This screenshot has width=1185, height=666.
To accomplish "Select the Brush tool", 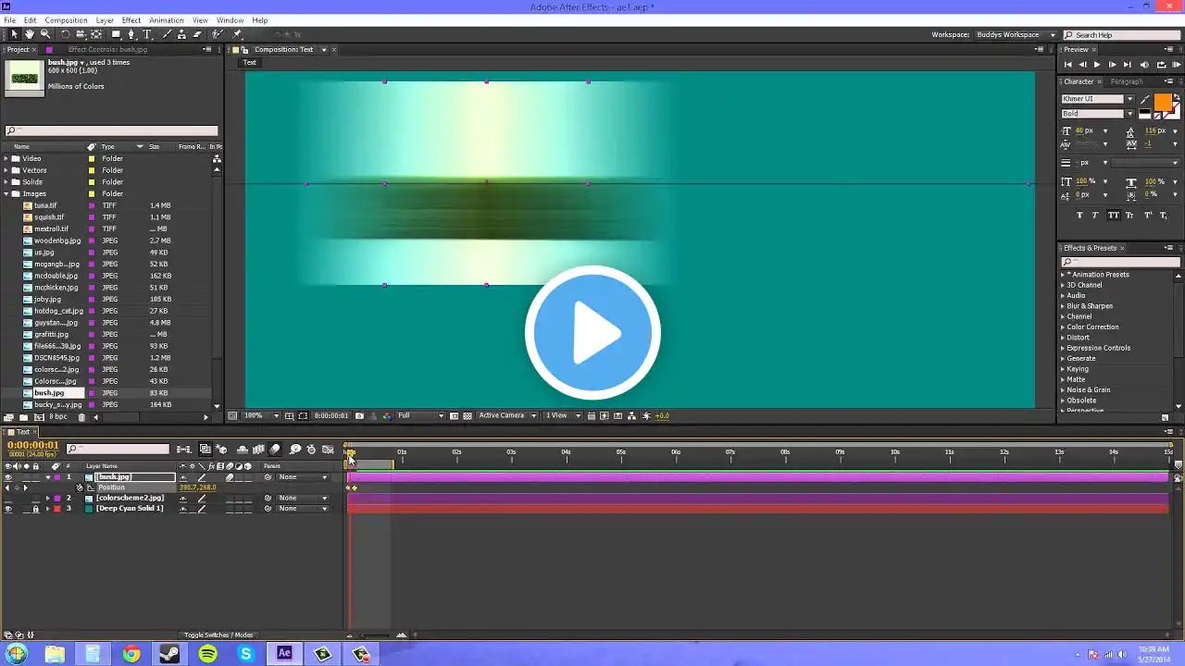I will pos(167,34).
